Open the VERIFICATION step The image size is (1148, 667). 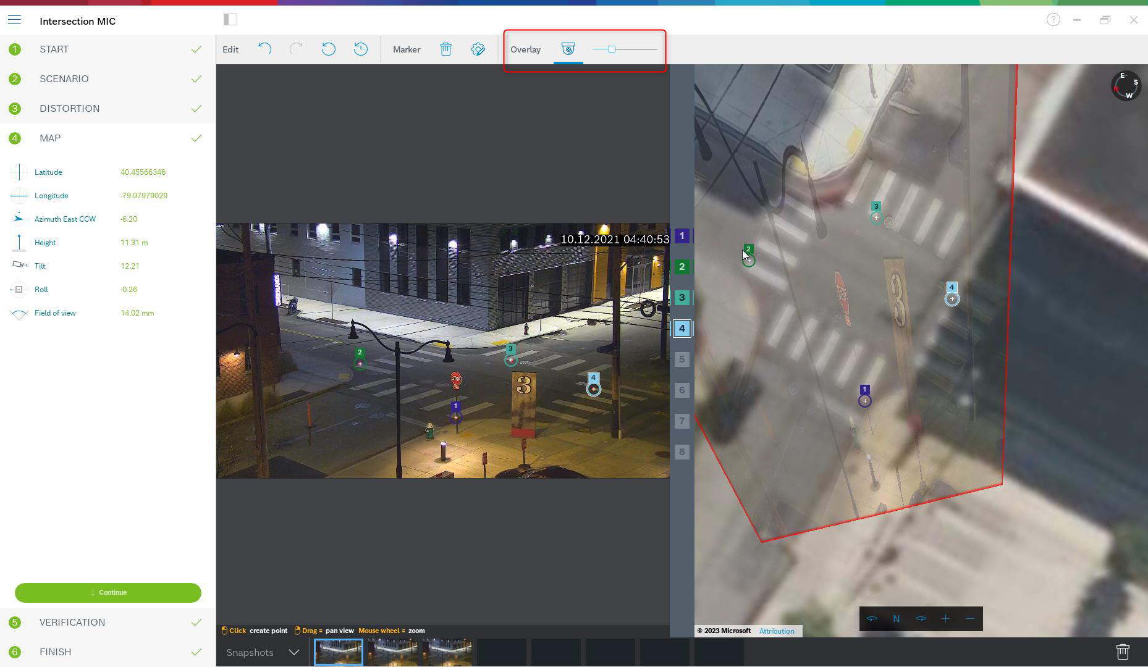pyautogui.click(x=72, y=623)
